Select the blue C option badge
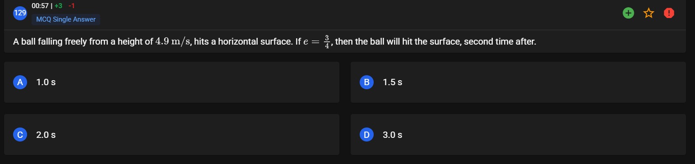This screenshot has height=164, width=695. pyautogui.click(x=20, y=134)
